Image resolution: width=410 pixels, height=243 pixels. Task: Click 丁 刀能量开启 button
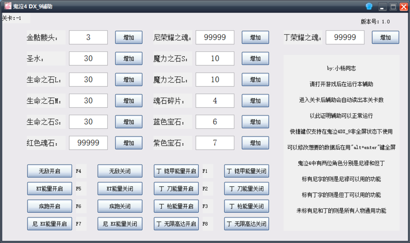[176, 188]
